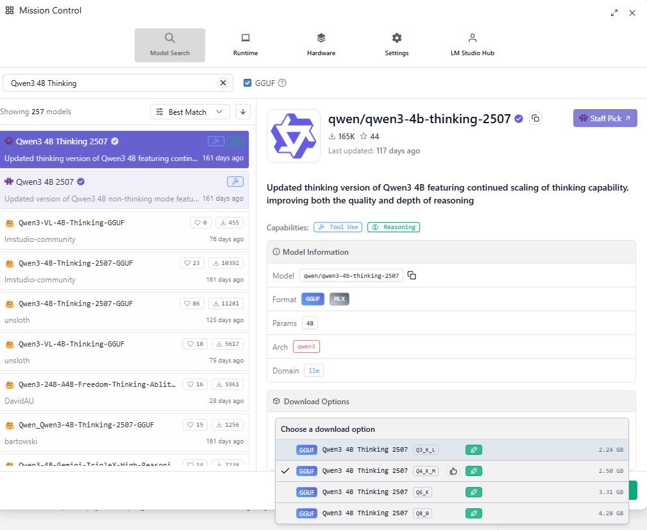This screenshot has height=530, width=647.
Task: Click the Model Information header
Action: [x=451, y=252]
